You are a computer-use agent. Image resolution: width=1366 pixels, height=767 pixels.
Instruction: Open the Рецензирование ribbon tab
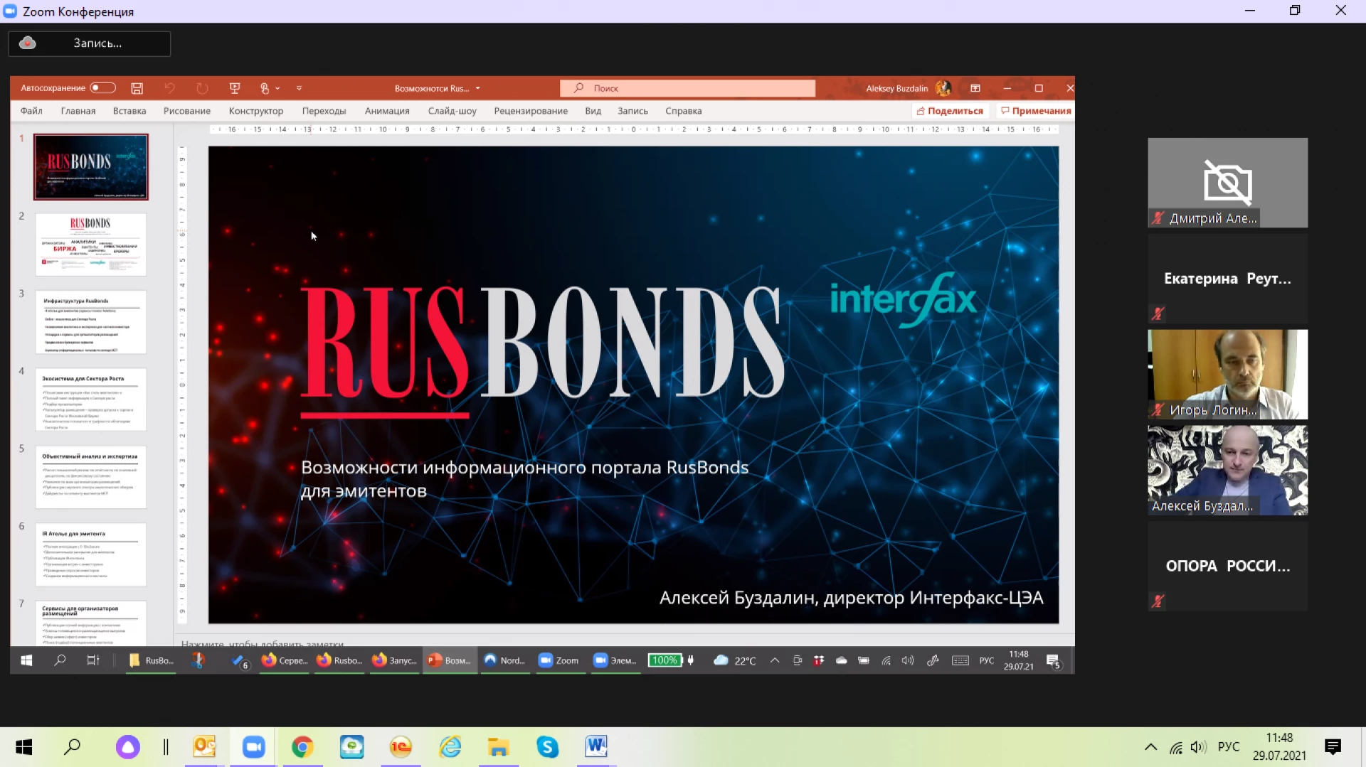(x=531, y=111)
